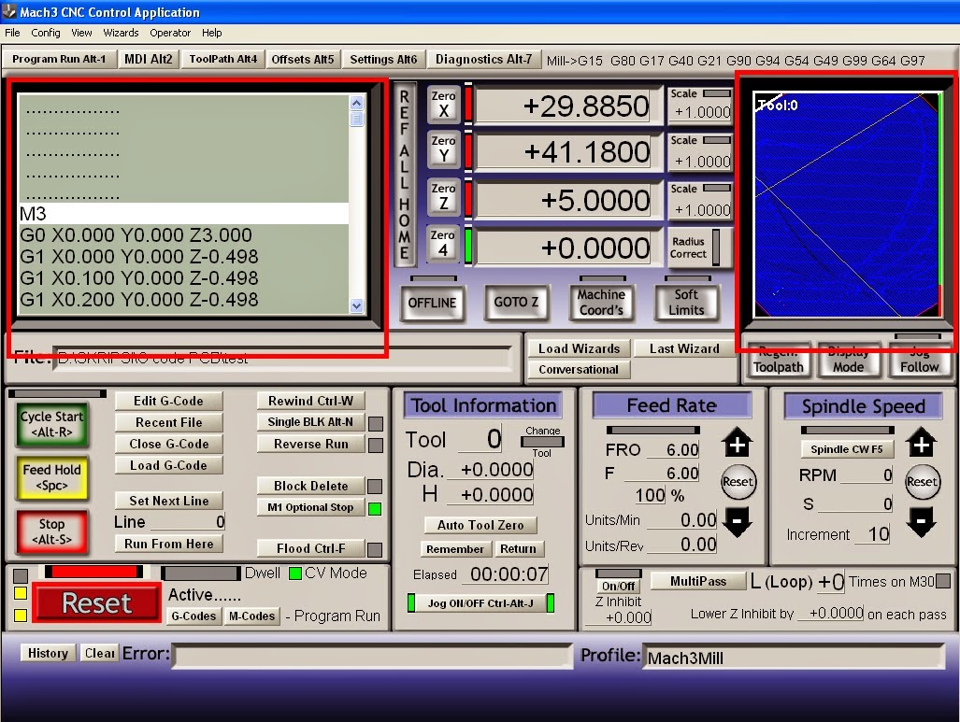
Task: Switch to Offsets Alt5 tab
Action: (x=303, y=59)
